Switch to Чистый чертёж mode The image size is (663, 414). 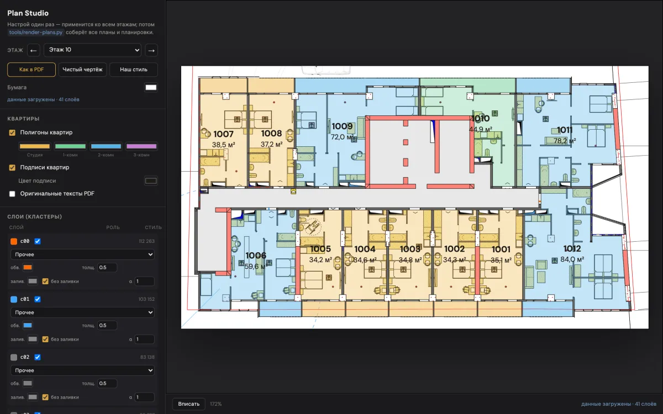click(82, 70)
